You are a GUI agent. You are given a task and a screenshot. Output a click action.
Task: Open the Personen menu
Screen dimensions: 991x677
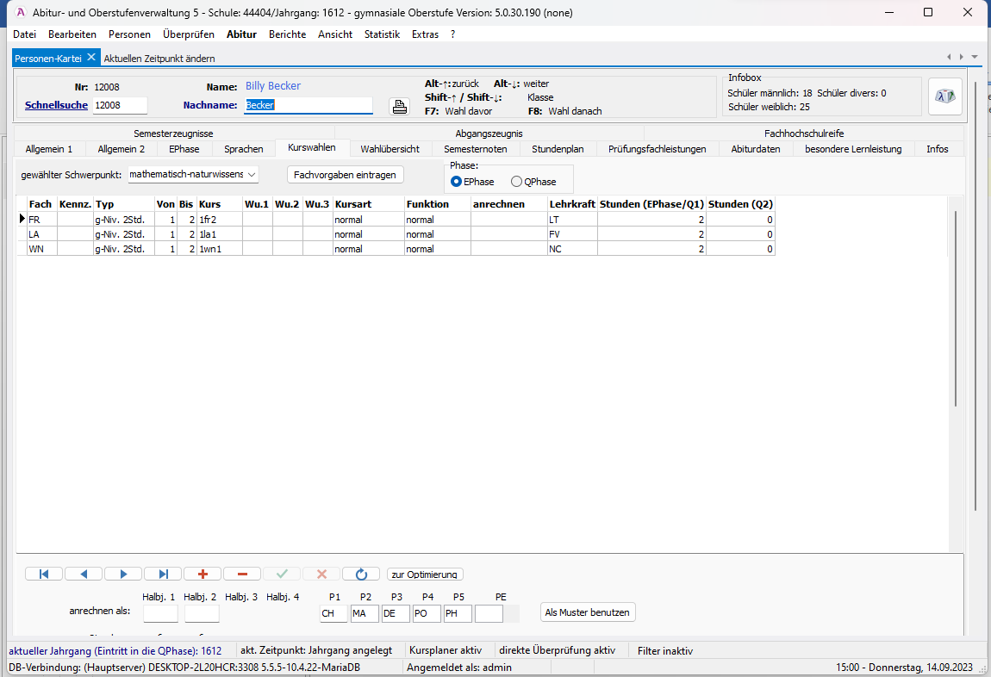[129, 34]
